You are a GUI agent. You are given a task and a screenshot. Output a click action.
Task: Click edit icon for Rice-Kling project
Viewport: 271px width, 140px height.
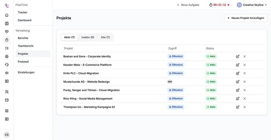click(238, 98)
